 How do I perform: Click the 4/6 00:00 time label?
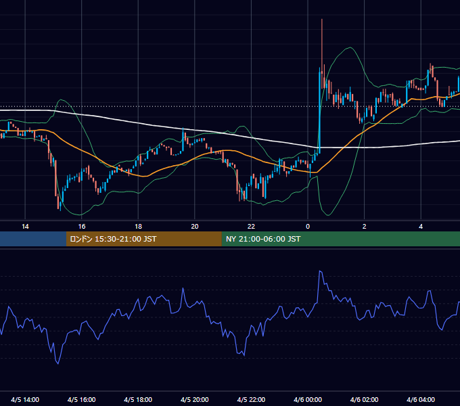pyautogui.click(x=308, y=399)
